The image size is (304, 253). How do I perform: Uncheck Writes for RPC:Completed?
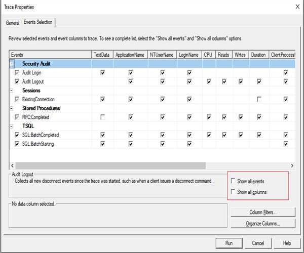[241, 117]
